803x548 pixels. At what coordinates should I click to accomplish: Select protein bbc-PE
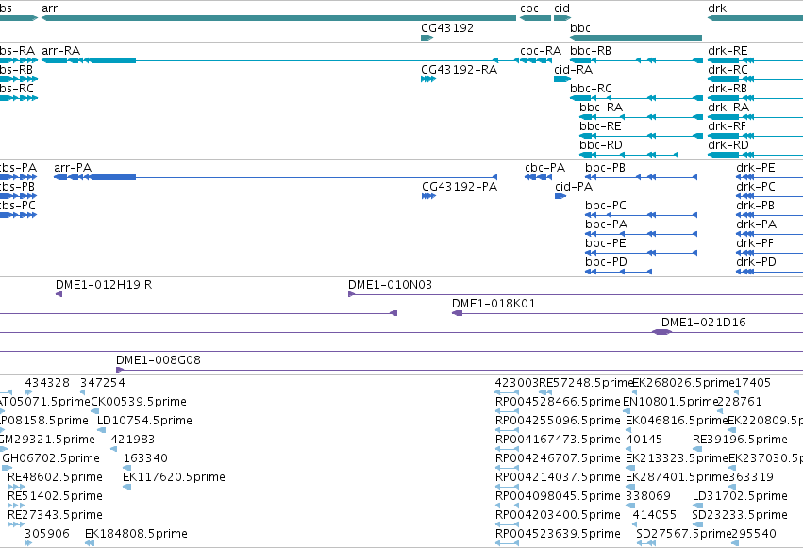click(x=641, y=253)
